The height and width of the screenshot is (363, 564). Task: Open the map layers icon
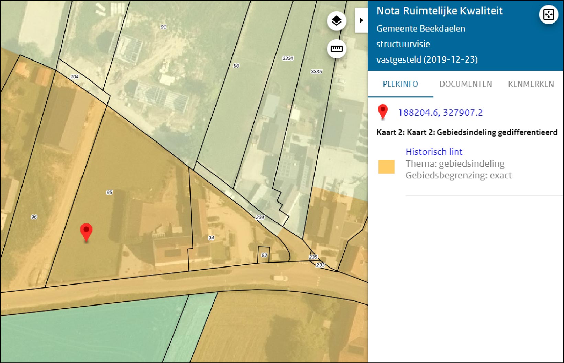click(x=336, y=21)
